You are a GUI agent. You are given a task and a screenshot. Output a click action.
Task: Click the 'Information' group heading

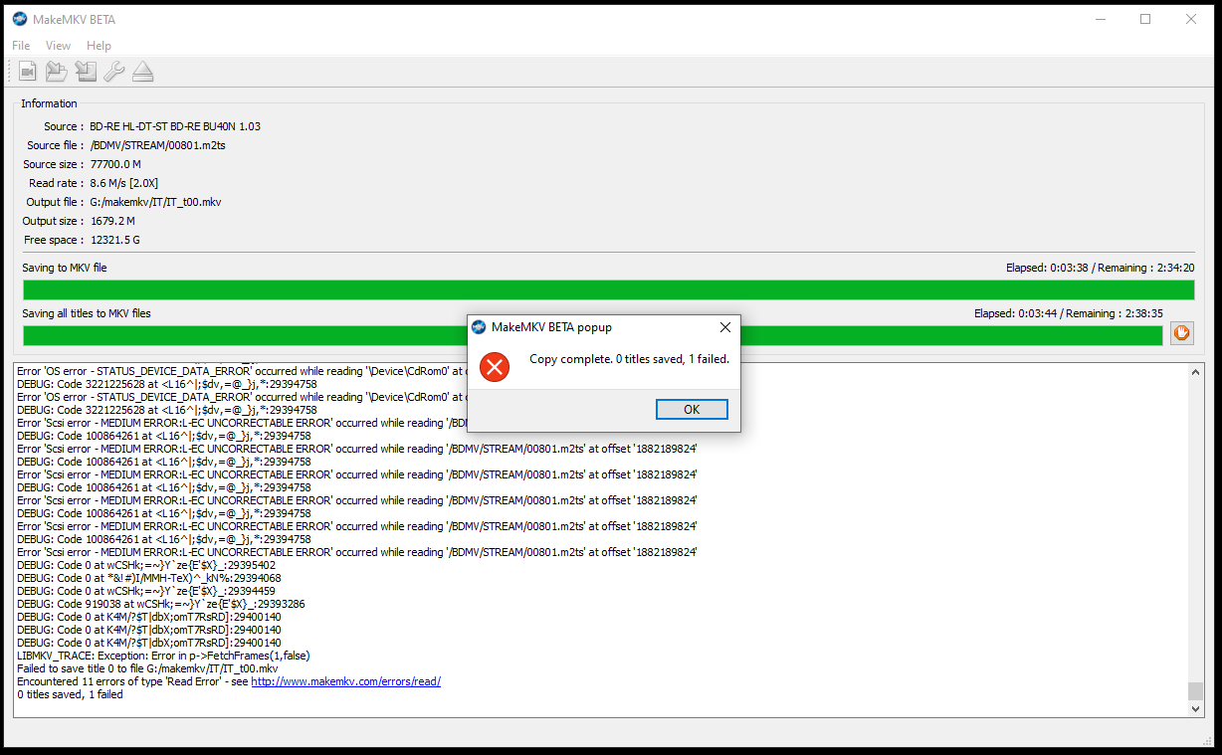point(49,103)
